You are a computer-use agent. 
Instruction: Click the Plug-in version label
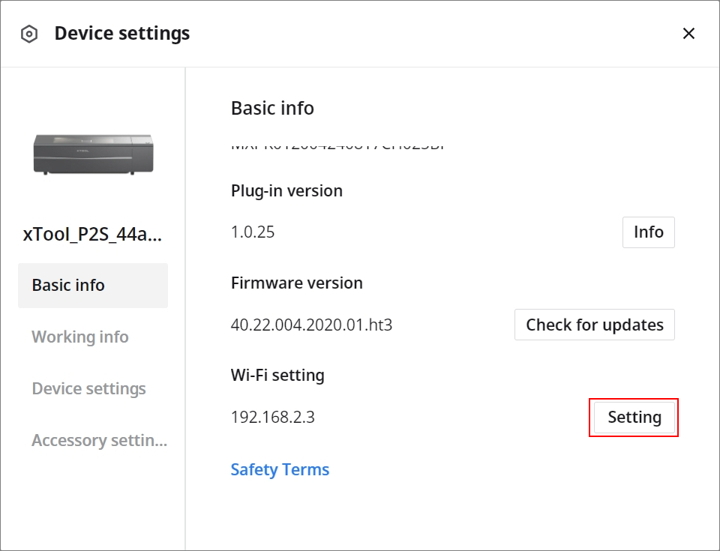[286, 190]
